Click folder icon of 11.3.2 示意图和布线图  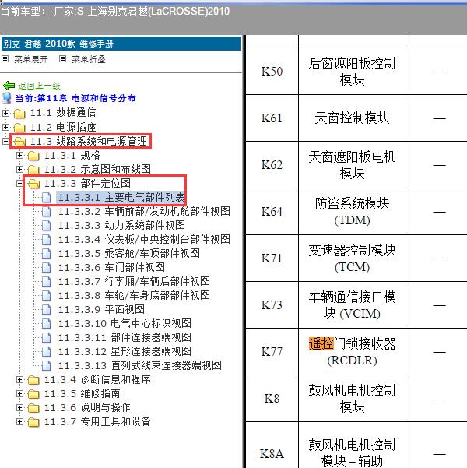tap(33, 170)
